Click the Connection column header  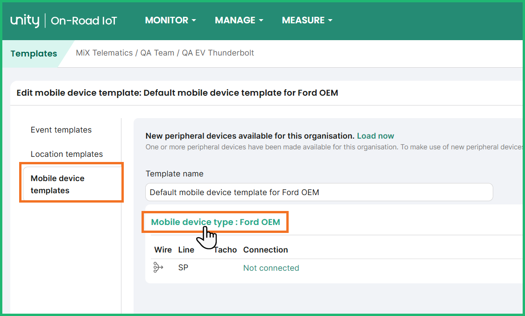pyautogui.click(x=265, y=250)
